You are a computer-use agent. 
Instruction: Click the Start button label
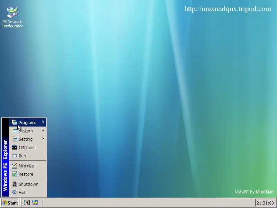[x=12, y=203]
